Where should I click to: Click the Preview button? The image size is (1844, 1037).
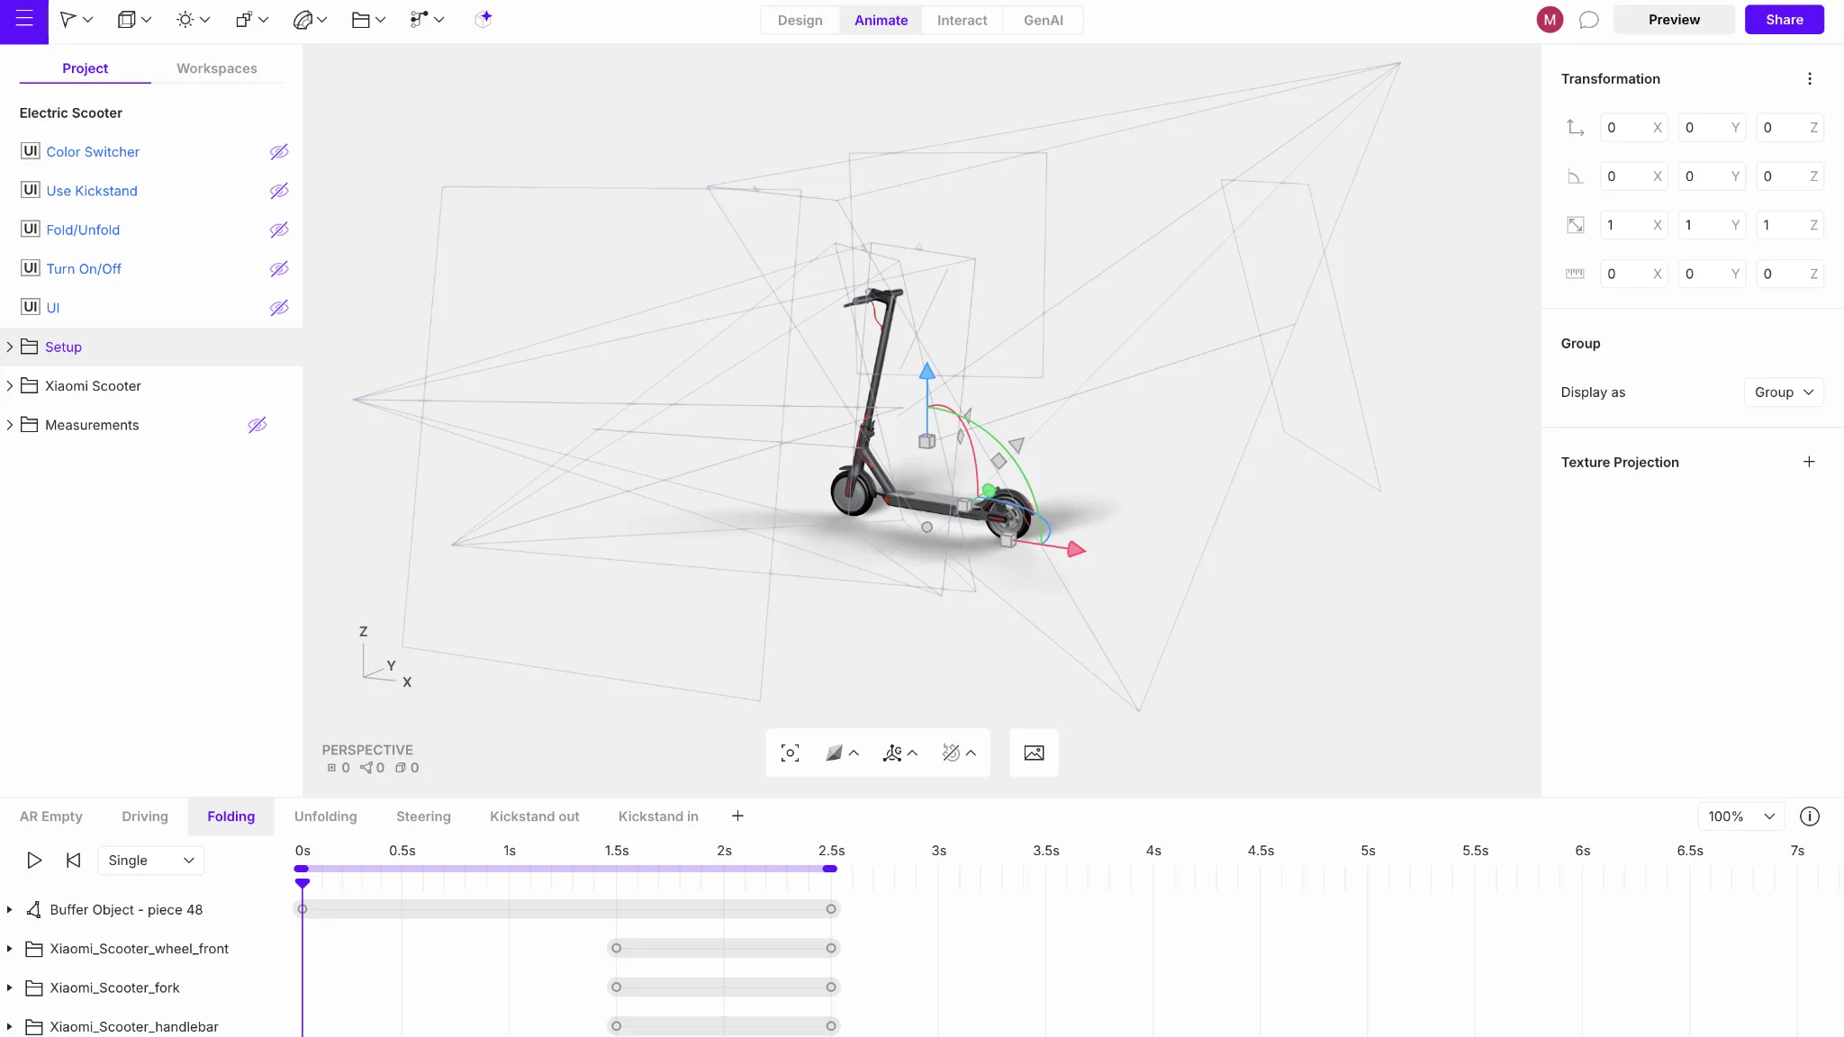[x=1673, y=19]
